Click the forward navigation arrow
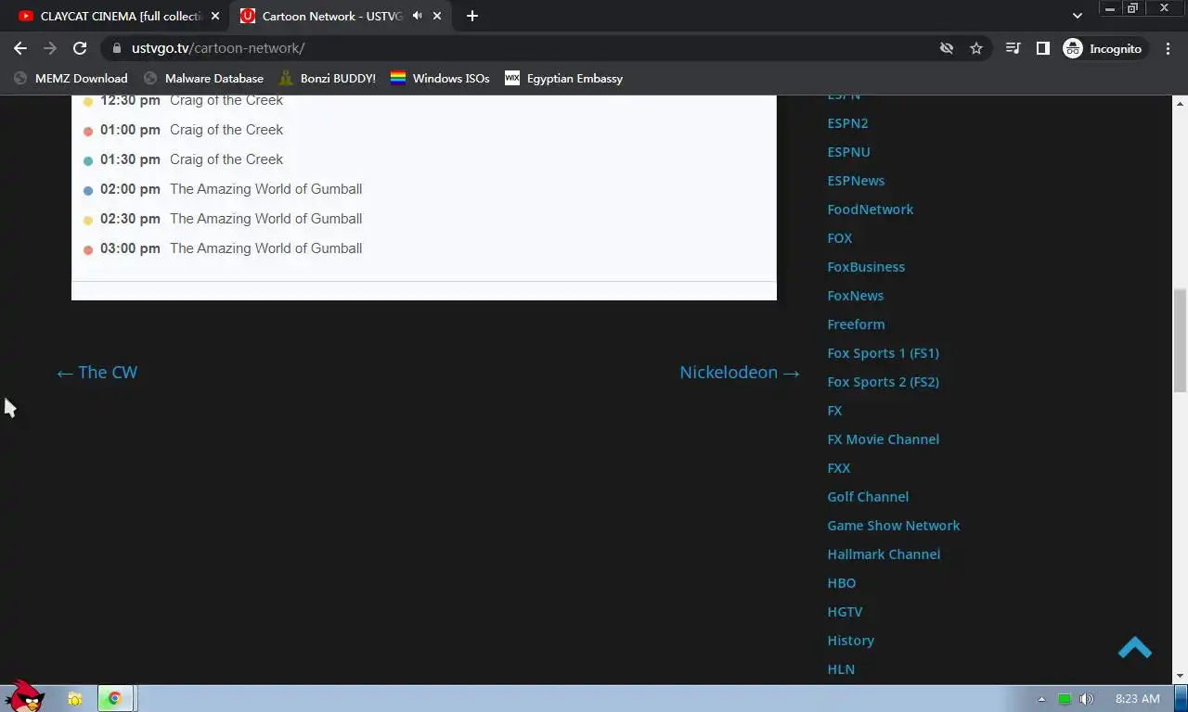The height and width of the screenshot is (712, 1188). pyautogui.click(x=50, y=48)
